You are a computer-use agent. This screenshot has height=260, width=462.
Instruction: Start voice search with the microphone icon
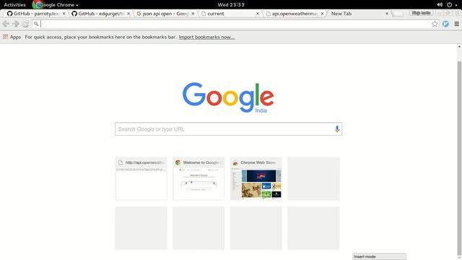(337, 129)
